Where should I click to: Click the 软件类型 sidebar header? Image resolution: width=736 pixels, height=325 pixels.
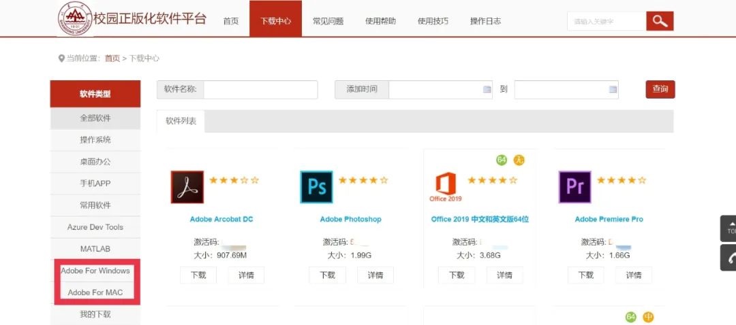point(95,94)
